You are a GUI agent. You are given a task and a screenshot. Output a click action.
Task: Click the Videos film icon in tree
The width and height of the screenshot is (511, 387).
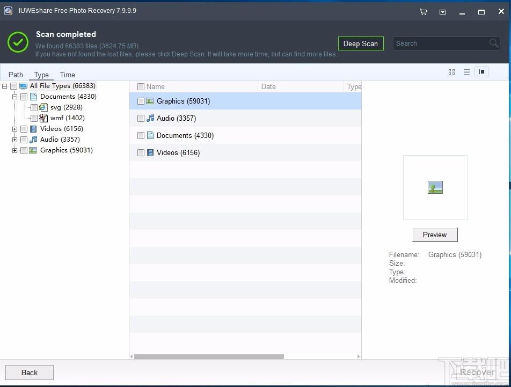[x=33, y=129]
